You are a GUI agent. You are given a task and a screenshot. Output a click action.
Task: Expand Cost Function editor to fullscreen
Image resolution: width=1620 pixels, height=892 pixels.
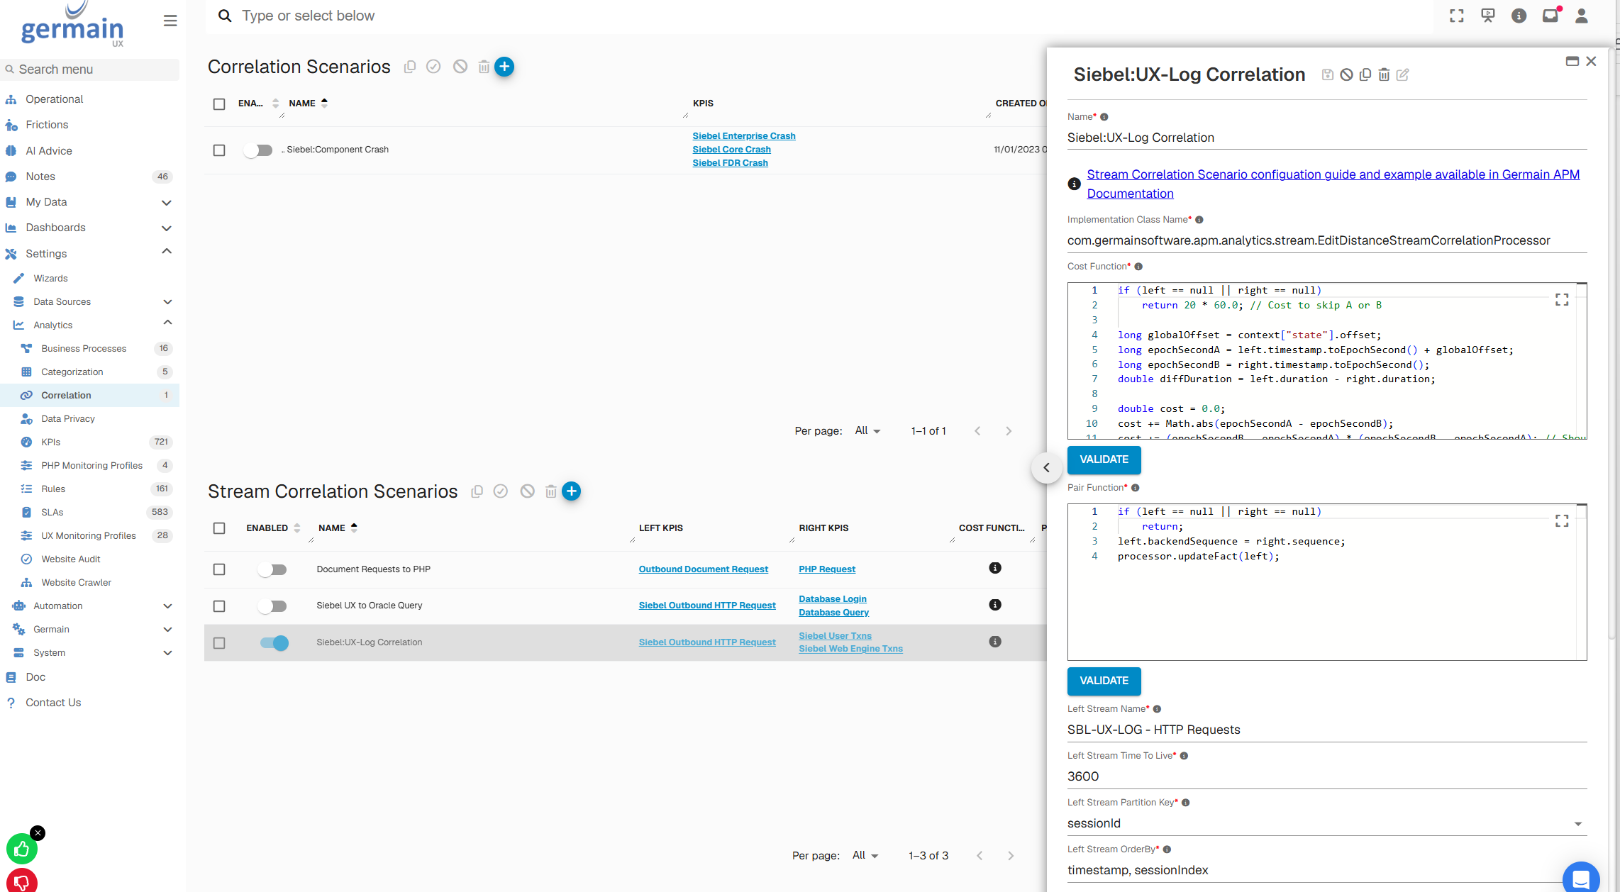[1562, 300]
